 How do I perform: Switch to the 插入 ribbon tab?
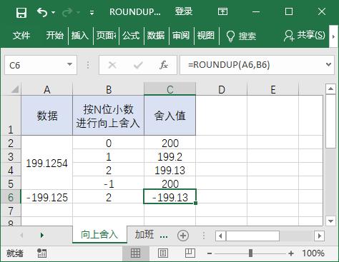click(x=80, y=36)
